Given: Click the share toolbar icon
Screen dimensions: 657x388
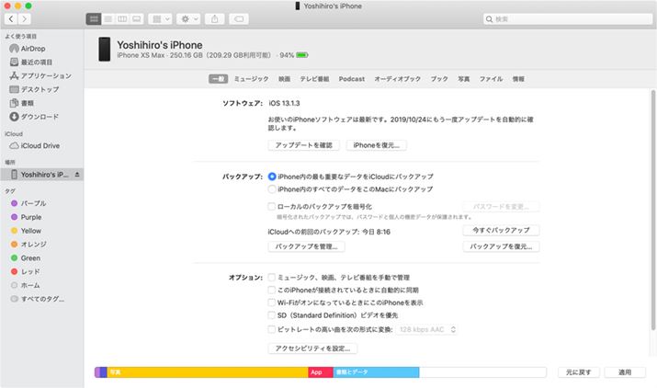Looking at the screenshot, I should 214,19.
